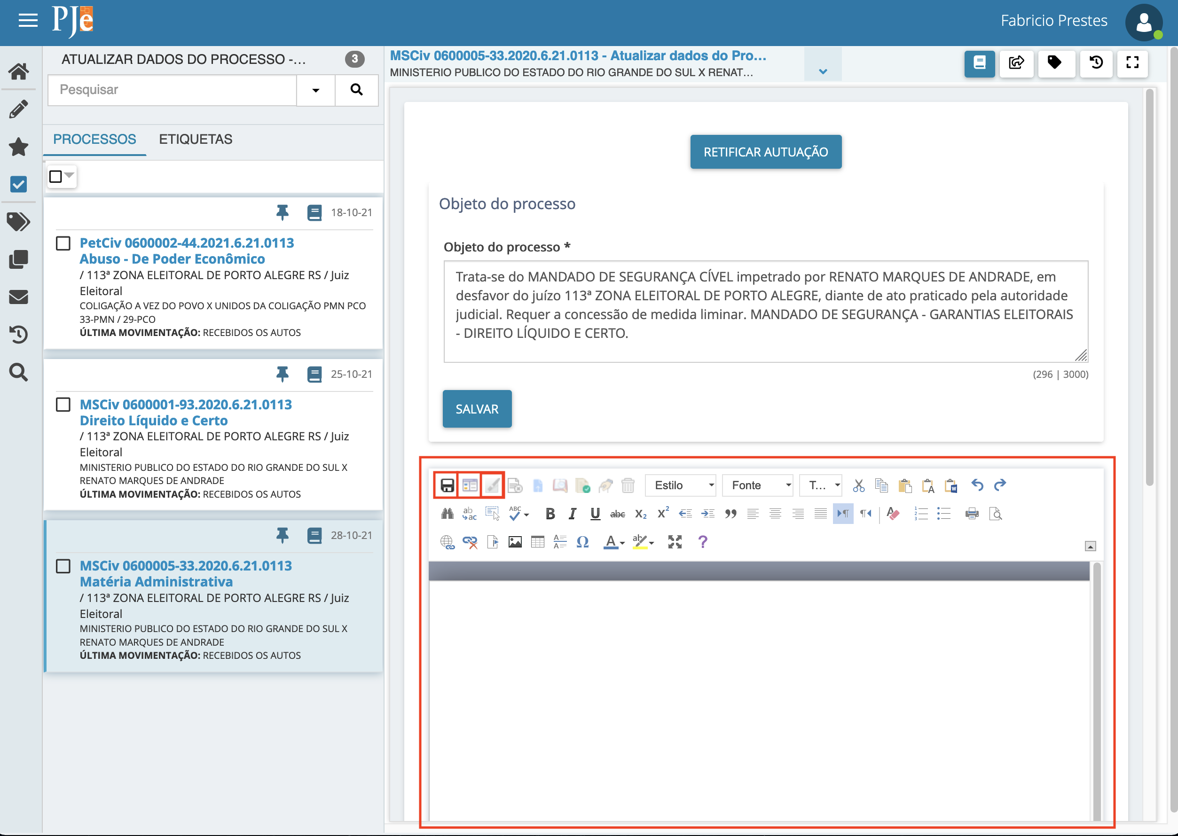Apply Underline formatting
This screenshot has width=1178, height=836.
[x=595, y=514]
